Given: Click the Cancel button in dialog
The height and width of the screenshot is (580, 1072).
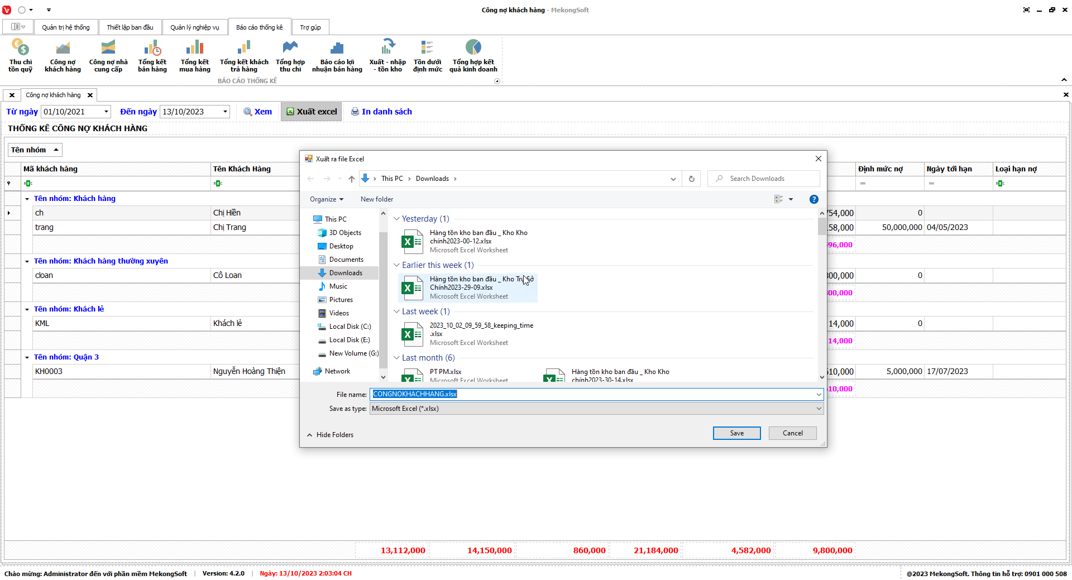Looking at the screenshot, I should click(x=792, y=433).
